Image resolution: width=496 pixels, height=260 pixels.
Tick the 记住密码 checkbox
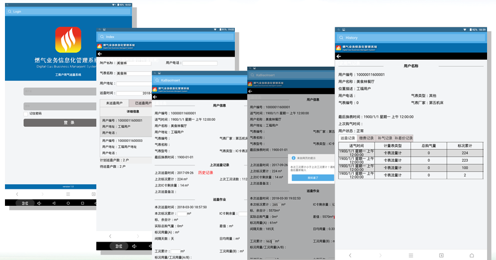[26, 113]
